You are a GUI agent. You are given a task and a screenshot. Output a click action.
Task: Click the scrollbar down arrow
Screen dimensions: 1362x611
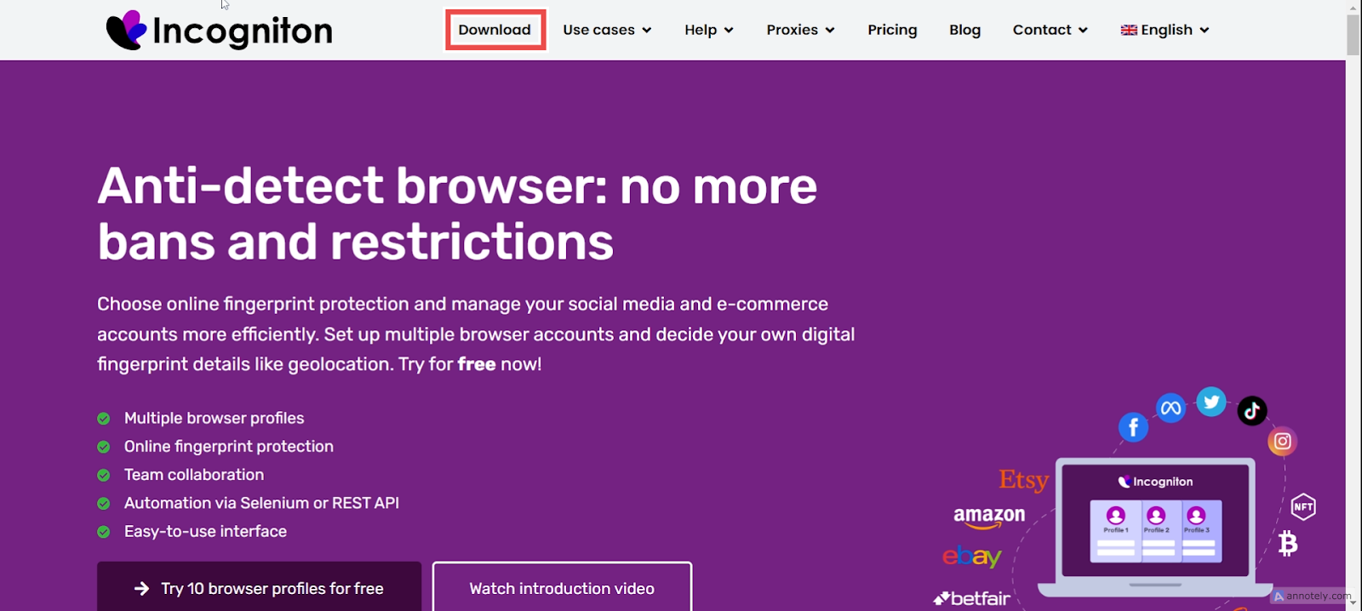pyautogui.click(x=1353, y=603)
